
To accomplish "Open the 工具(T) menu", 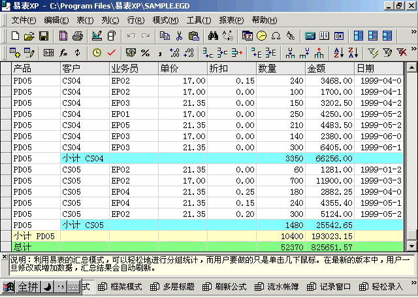I will (x=199, y=20).
